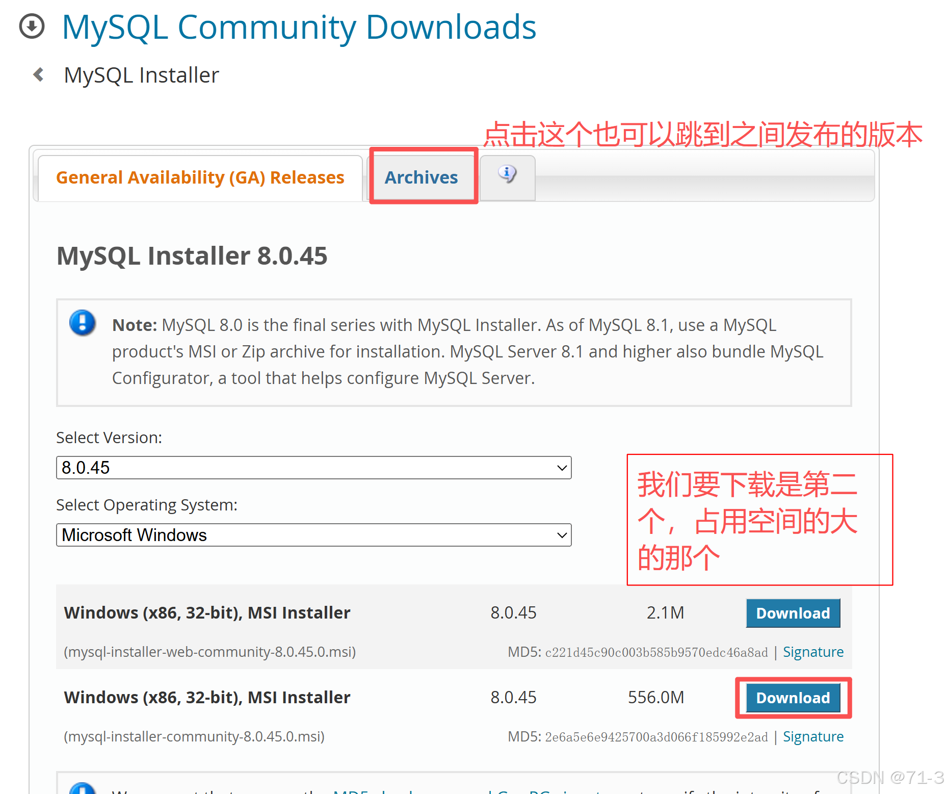This screenshot has width=946, height=794.
Task: Open the MySQL Community Downloads heading link
Action: point(299,27)
